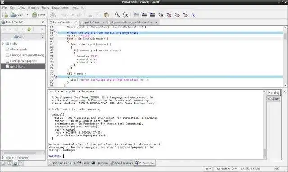Click the file browser horizontal scrollbar

tap(23, 153)
